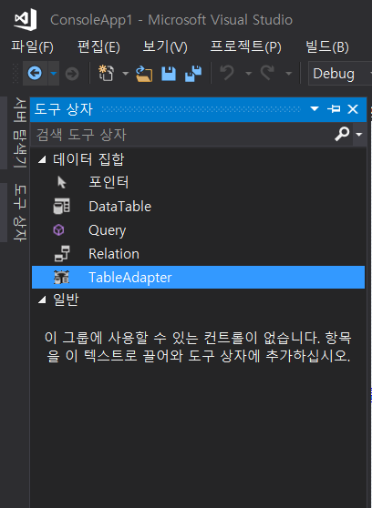Open the search options dropdown arrow
Image resolution: width=372 pixels, height=508 pixels.
358,134
